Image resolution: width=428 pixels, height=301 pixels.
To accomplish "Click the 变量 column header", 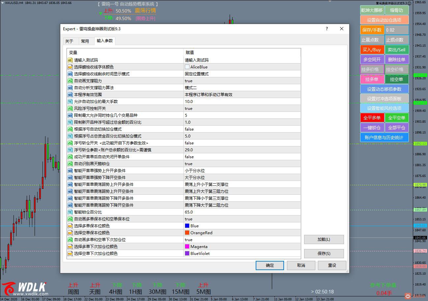I will (x=125, y=53).
